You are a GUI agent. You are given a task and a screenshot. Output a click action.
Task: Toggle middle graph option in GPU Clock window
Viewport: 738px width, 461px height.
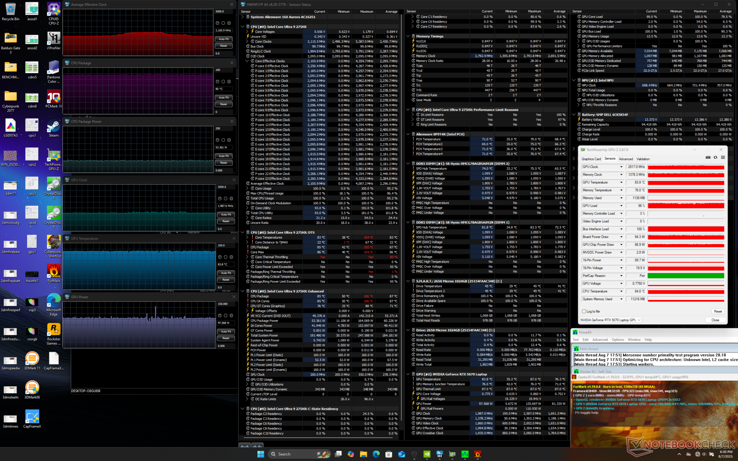(x=226, y=199)
